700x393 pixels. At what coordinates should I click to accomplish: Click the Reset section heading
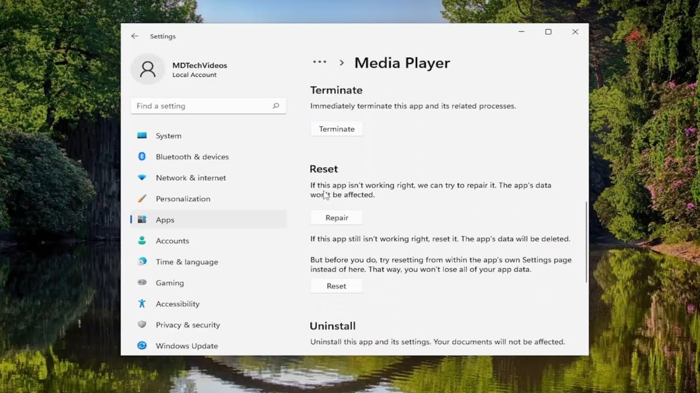coord(324,169)
